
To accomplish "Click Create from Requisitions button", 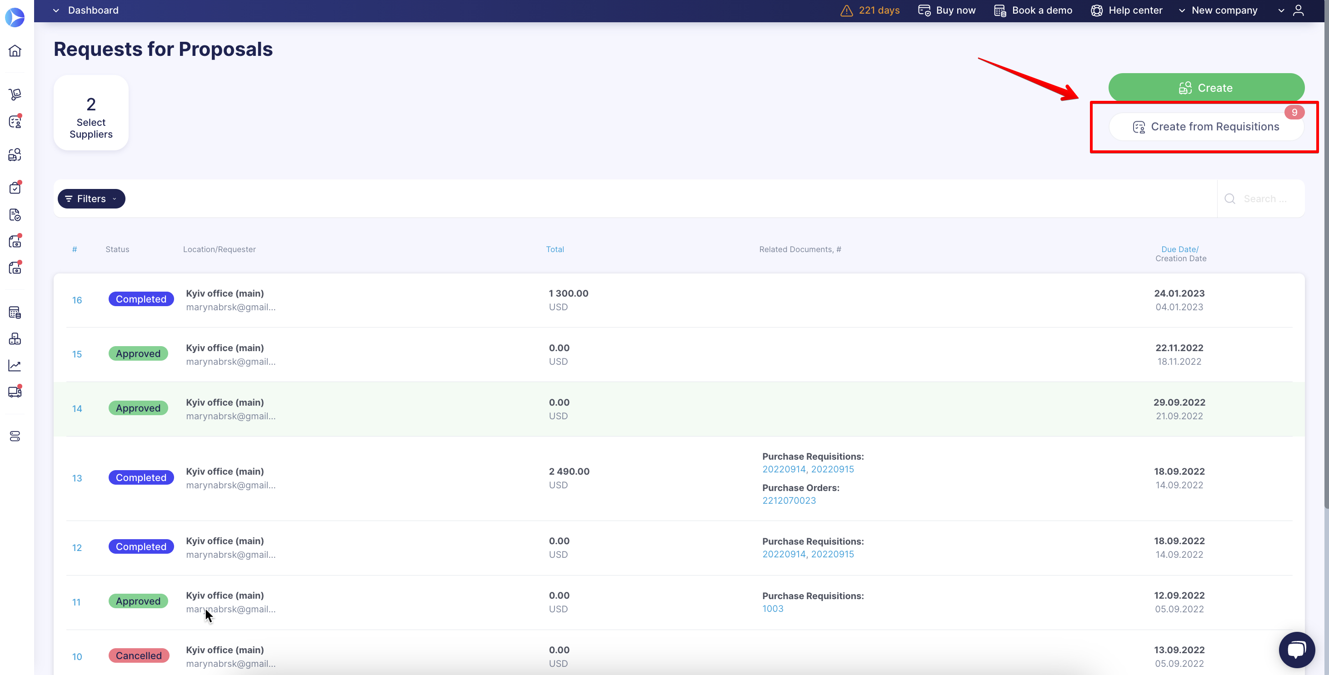I will (x=1206, y=127).
